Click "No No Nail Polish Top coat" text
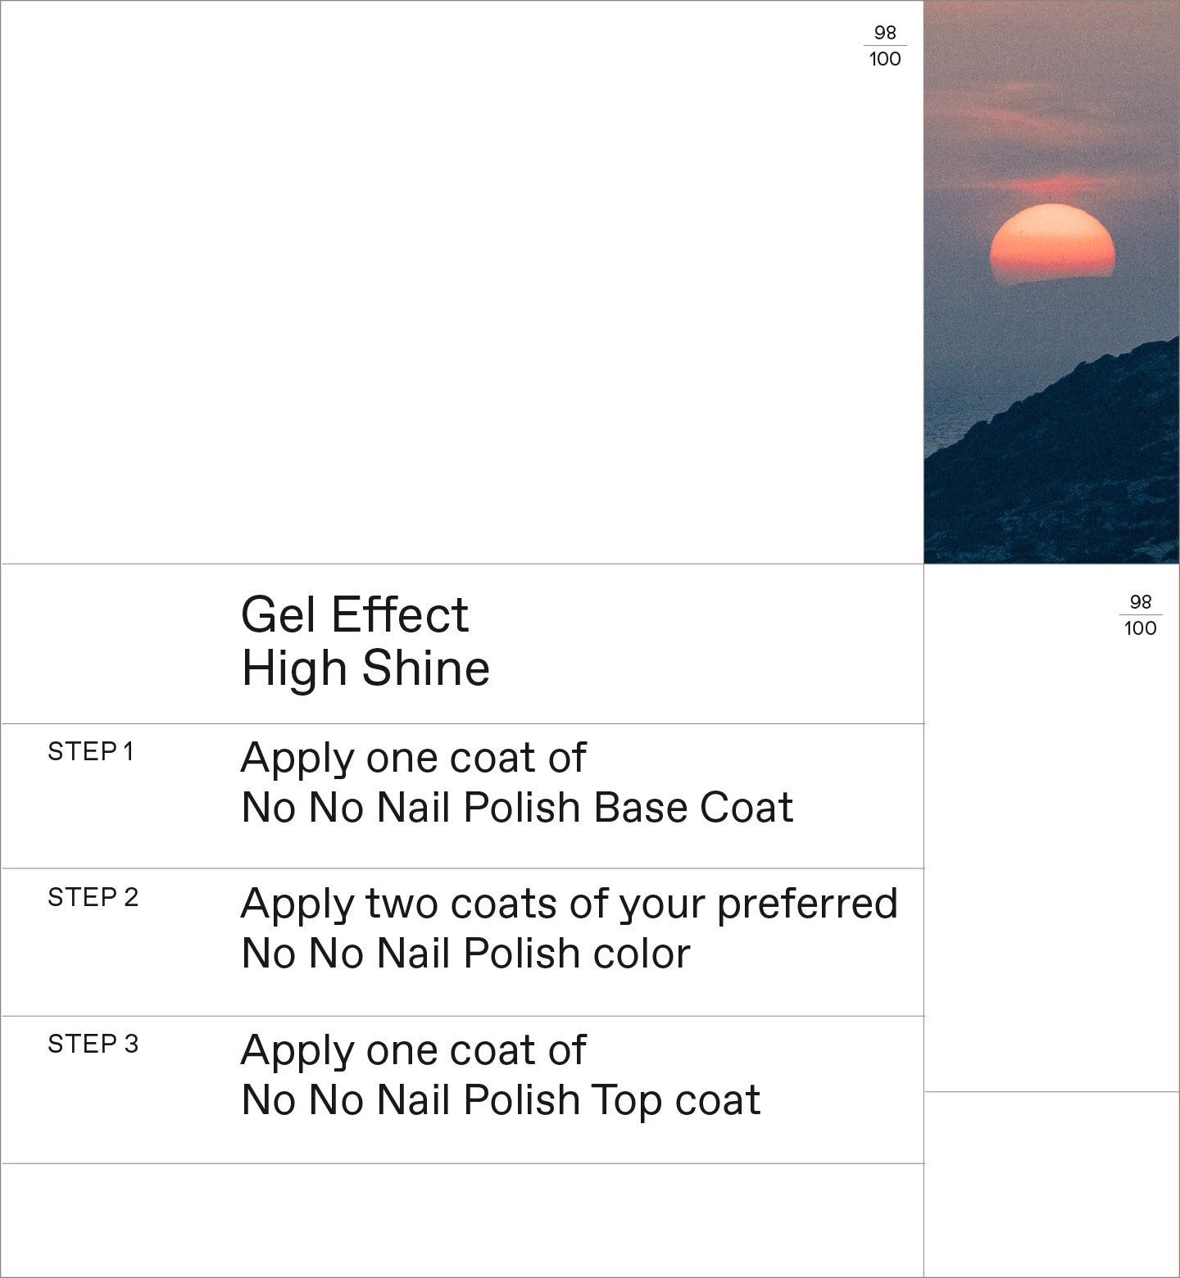 pos(501,1100)
